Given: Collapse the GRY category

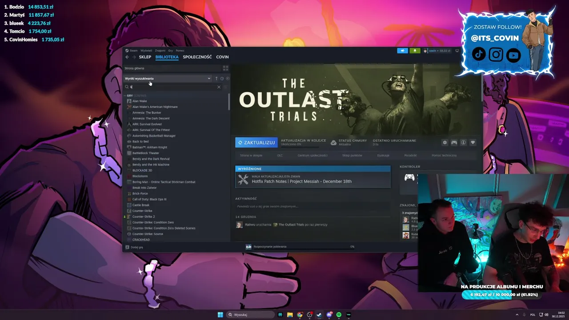Looking at the screenshot, I should click(125, 96).
